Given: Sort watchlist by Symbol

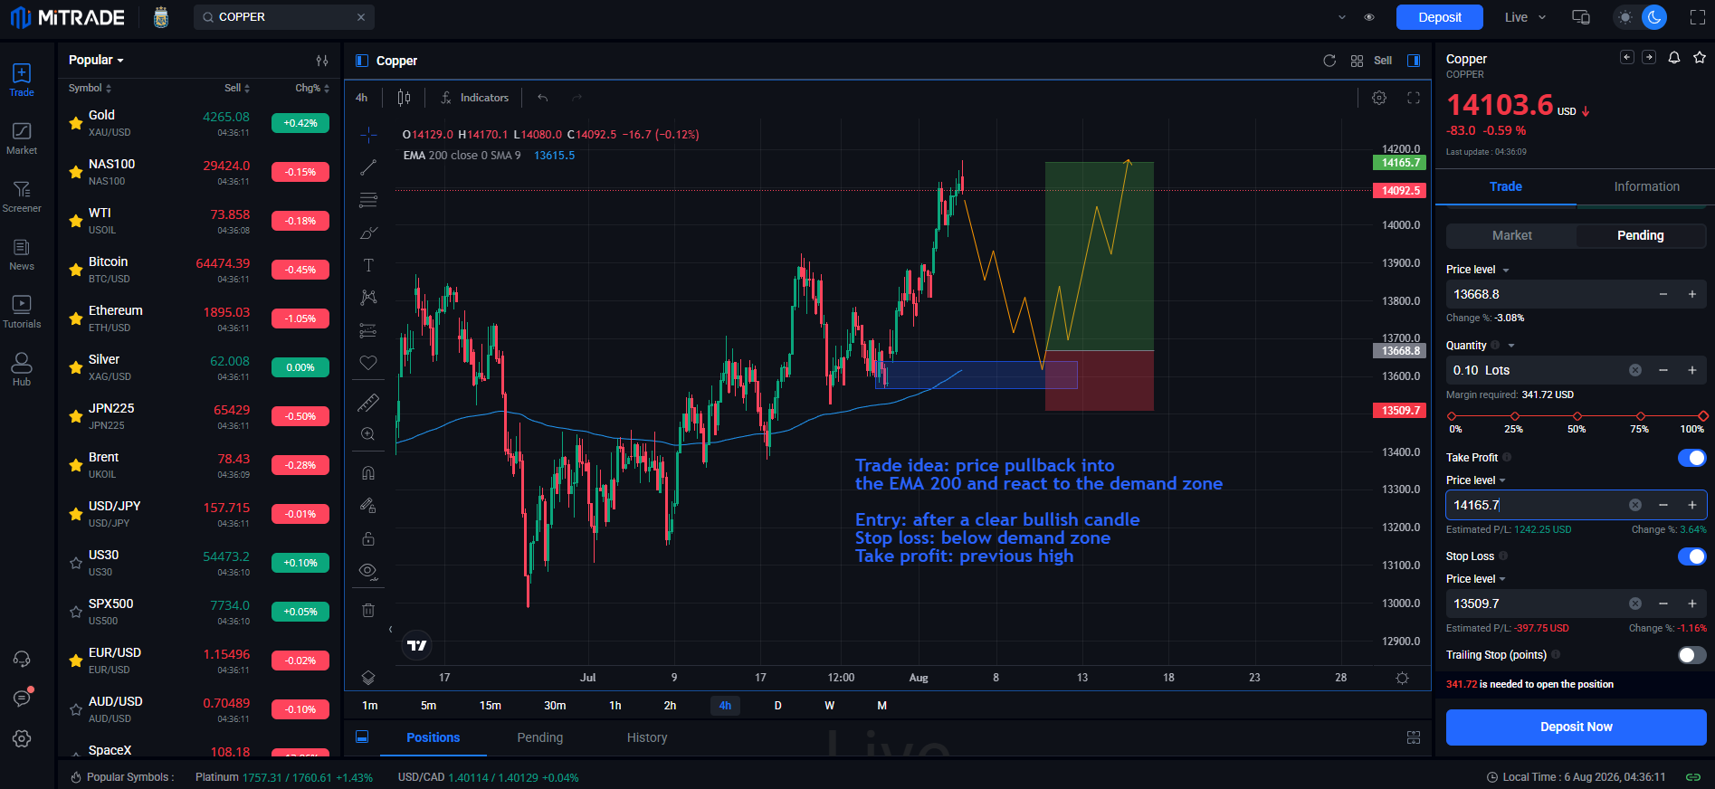Looking at the screenshot, I should point(90,88).
